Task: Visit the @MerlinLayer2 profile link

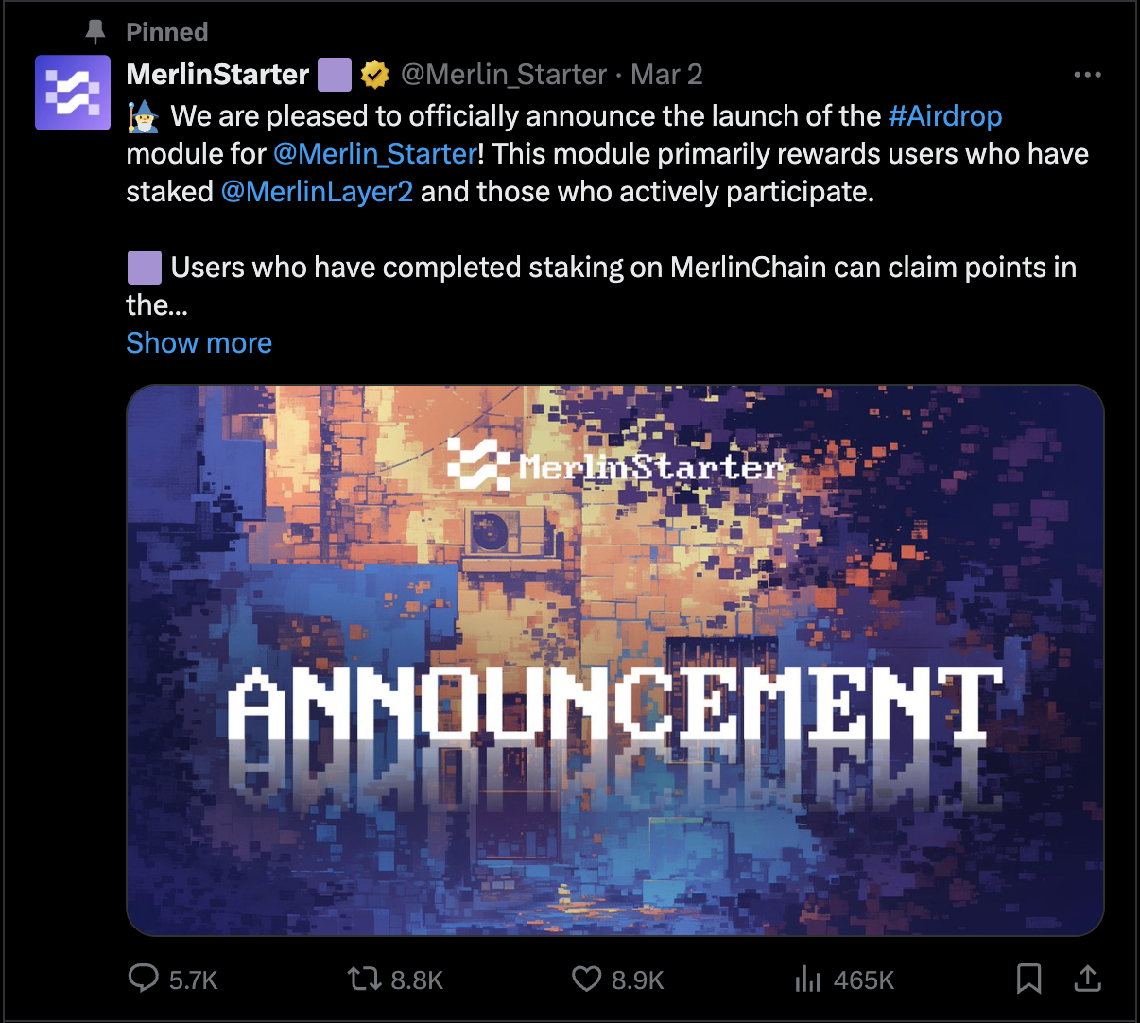Action: pos(317,191)
